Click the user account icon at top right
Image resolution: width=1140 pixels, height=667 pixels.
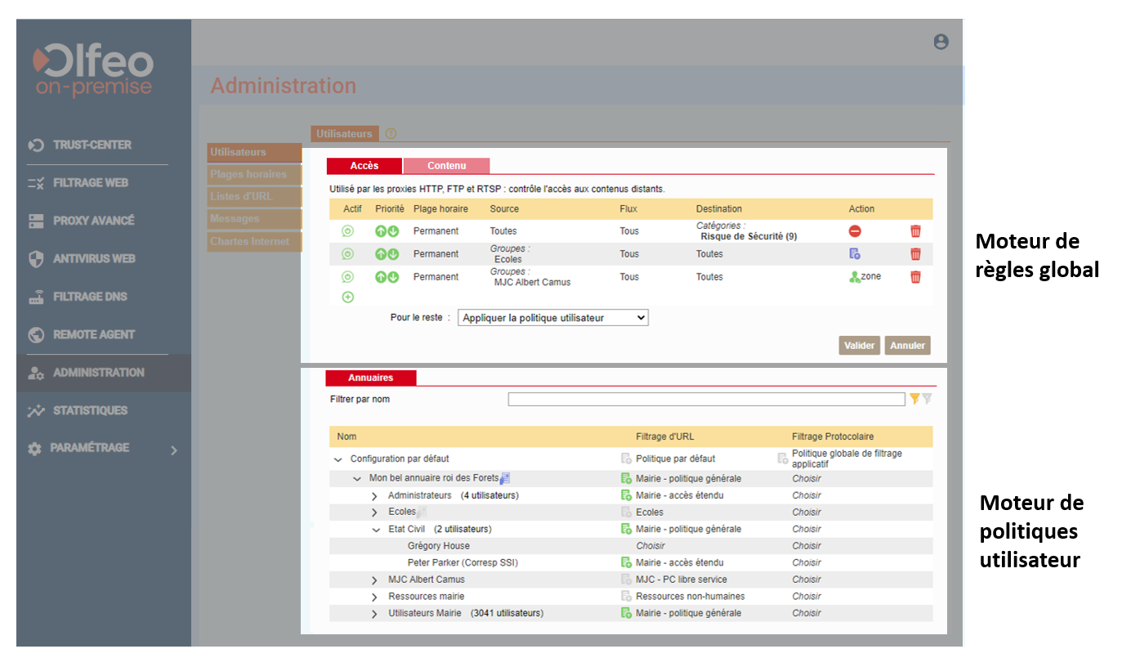coord(941,42)
